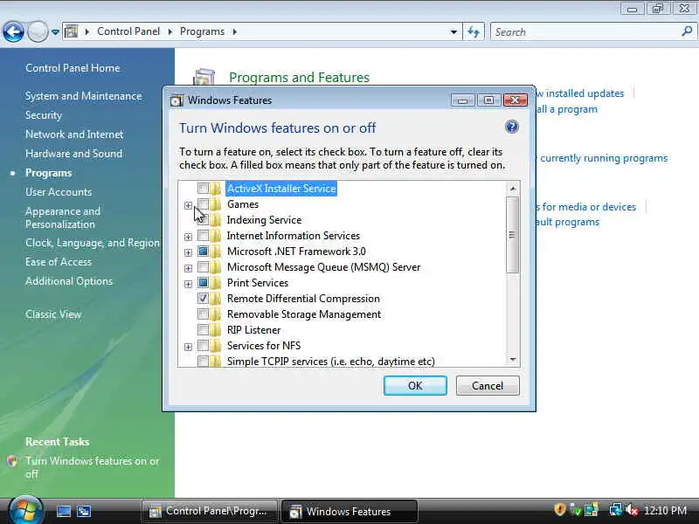Screen dimensions: 699x524
Task: Open Hardware and Sound category
Action: pos(73,154)
